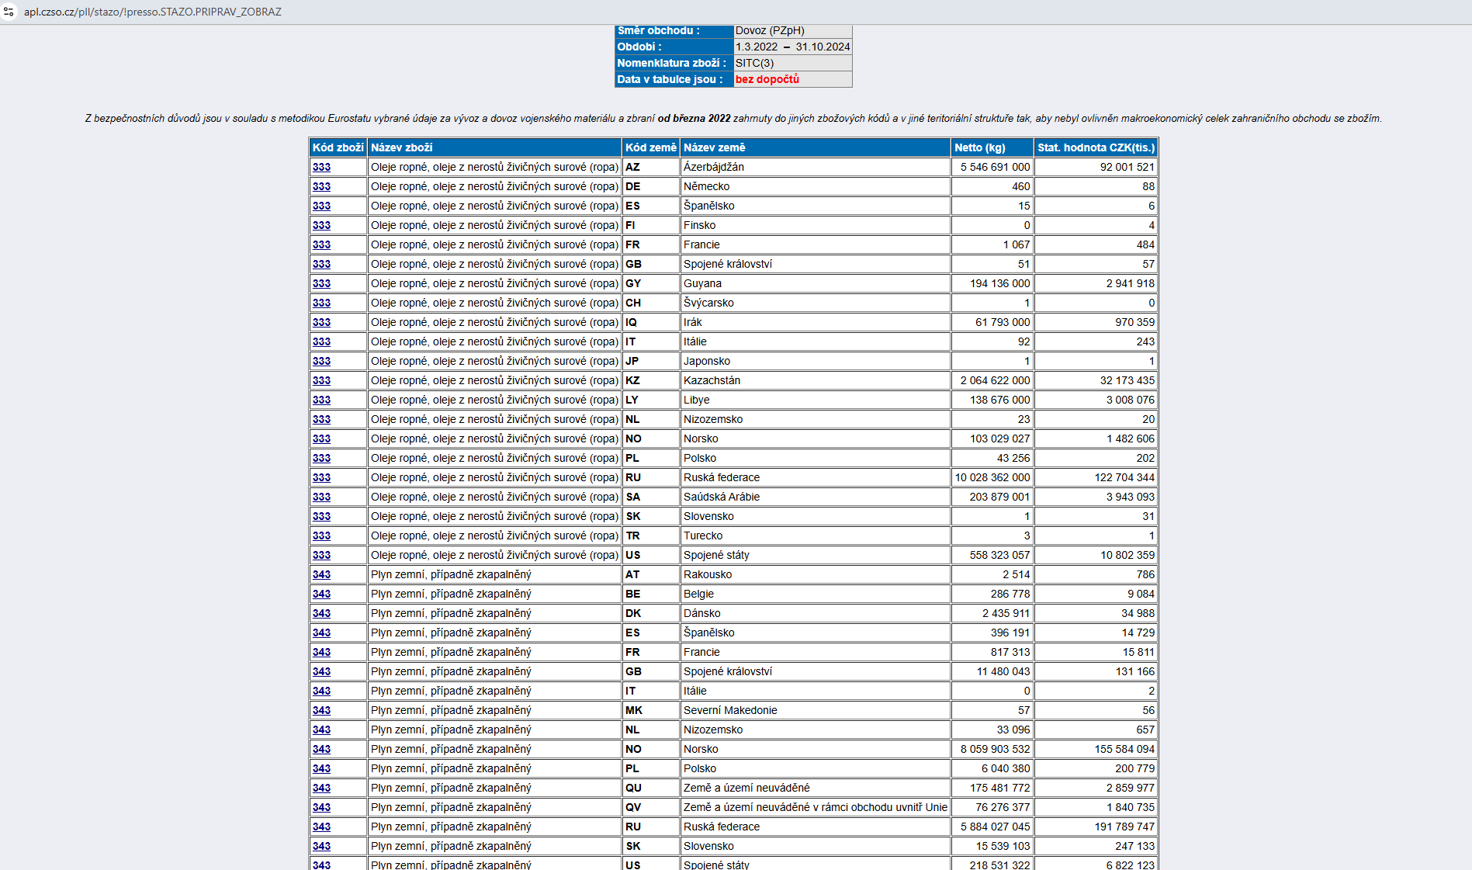The height and width of the screenshot is (870, 1472).
Task: Open code 343 link in Slovensko row
Action: coord(321,846)
